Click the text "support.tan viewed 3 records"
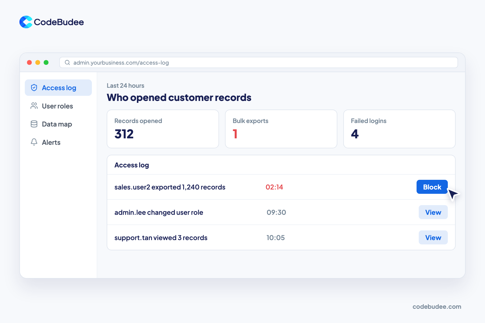 (161, 238)
